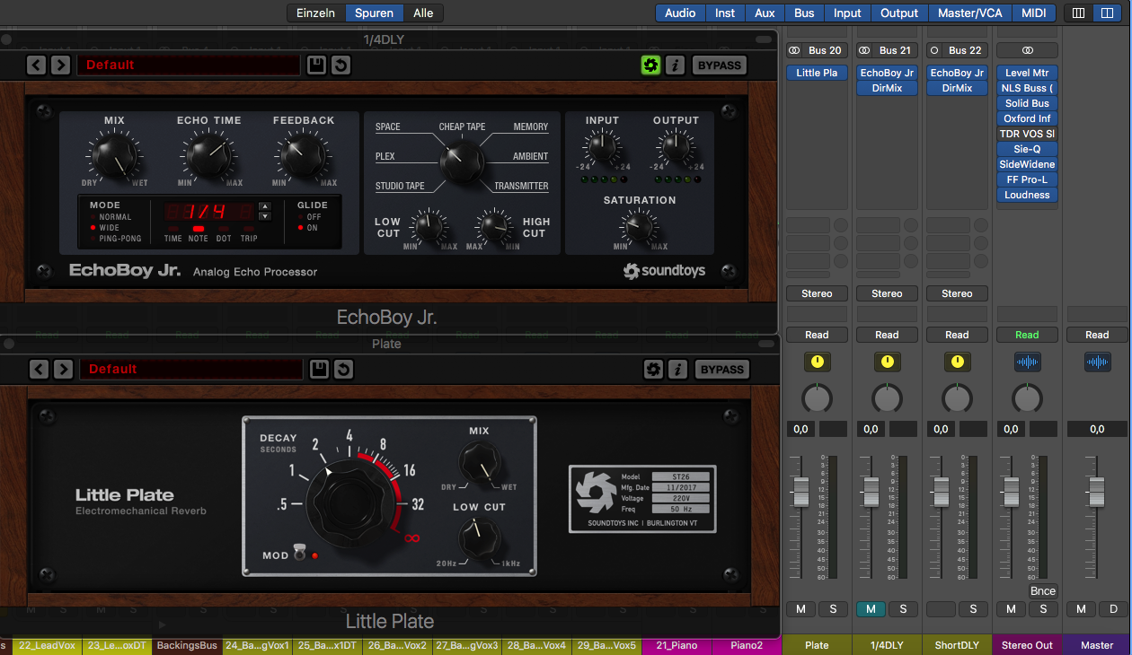Open Read automation menu on Plate channel

click(x=817, y=335)
